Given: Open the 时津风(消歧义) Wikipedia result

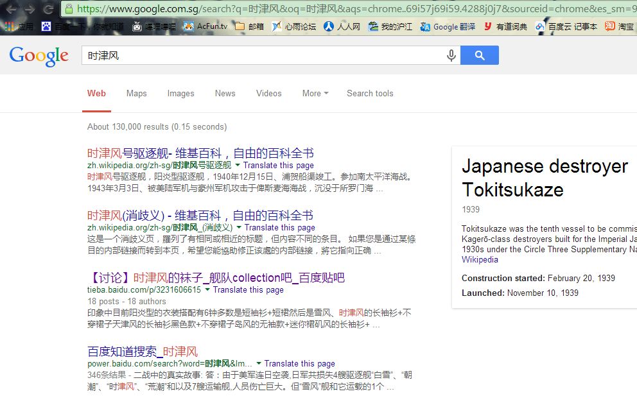Looking at the screenshot, I should pos(200,215).
